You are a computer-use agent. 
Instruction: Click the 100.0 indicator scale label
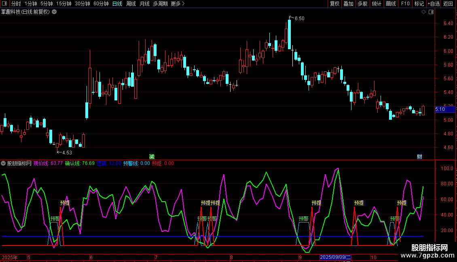pyautogui.click(x=447, y=168)
